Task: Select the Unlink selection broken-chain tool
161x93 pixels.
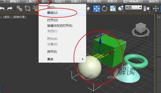Action: tap(27, 8)
